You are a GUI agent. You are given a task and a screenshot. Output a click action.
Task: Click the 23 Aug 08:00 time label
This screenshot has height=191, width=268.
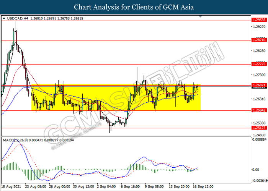36,186
